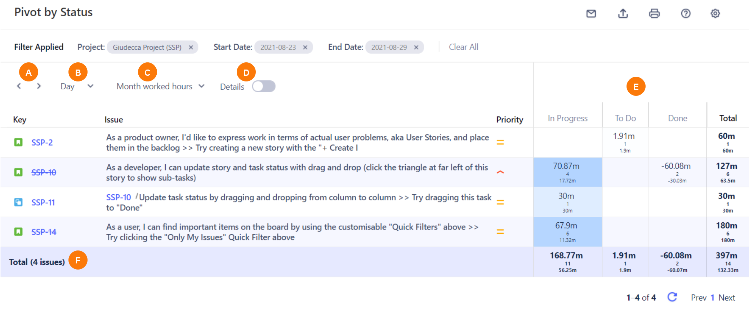Click the Clear All filters link
The image size is (749, 311).
click(463, 47)
